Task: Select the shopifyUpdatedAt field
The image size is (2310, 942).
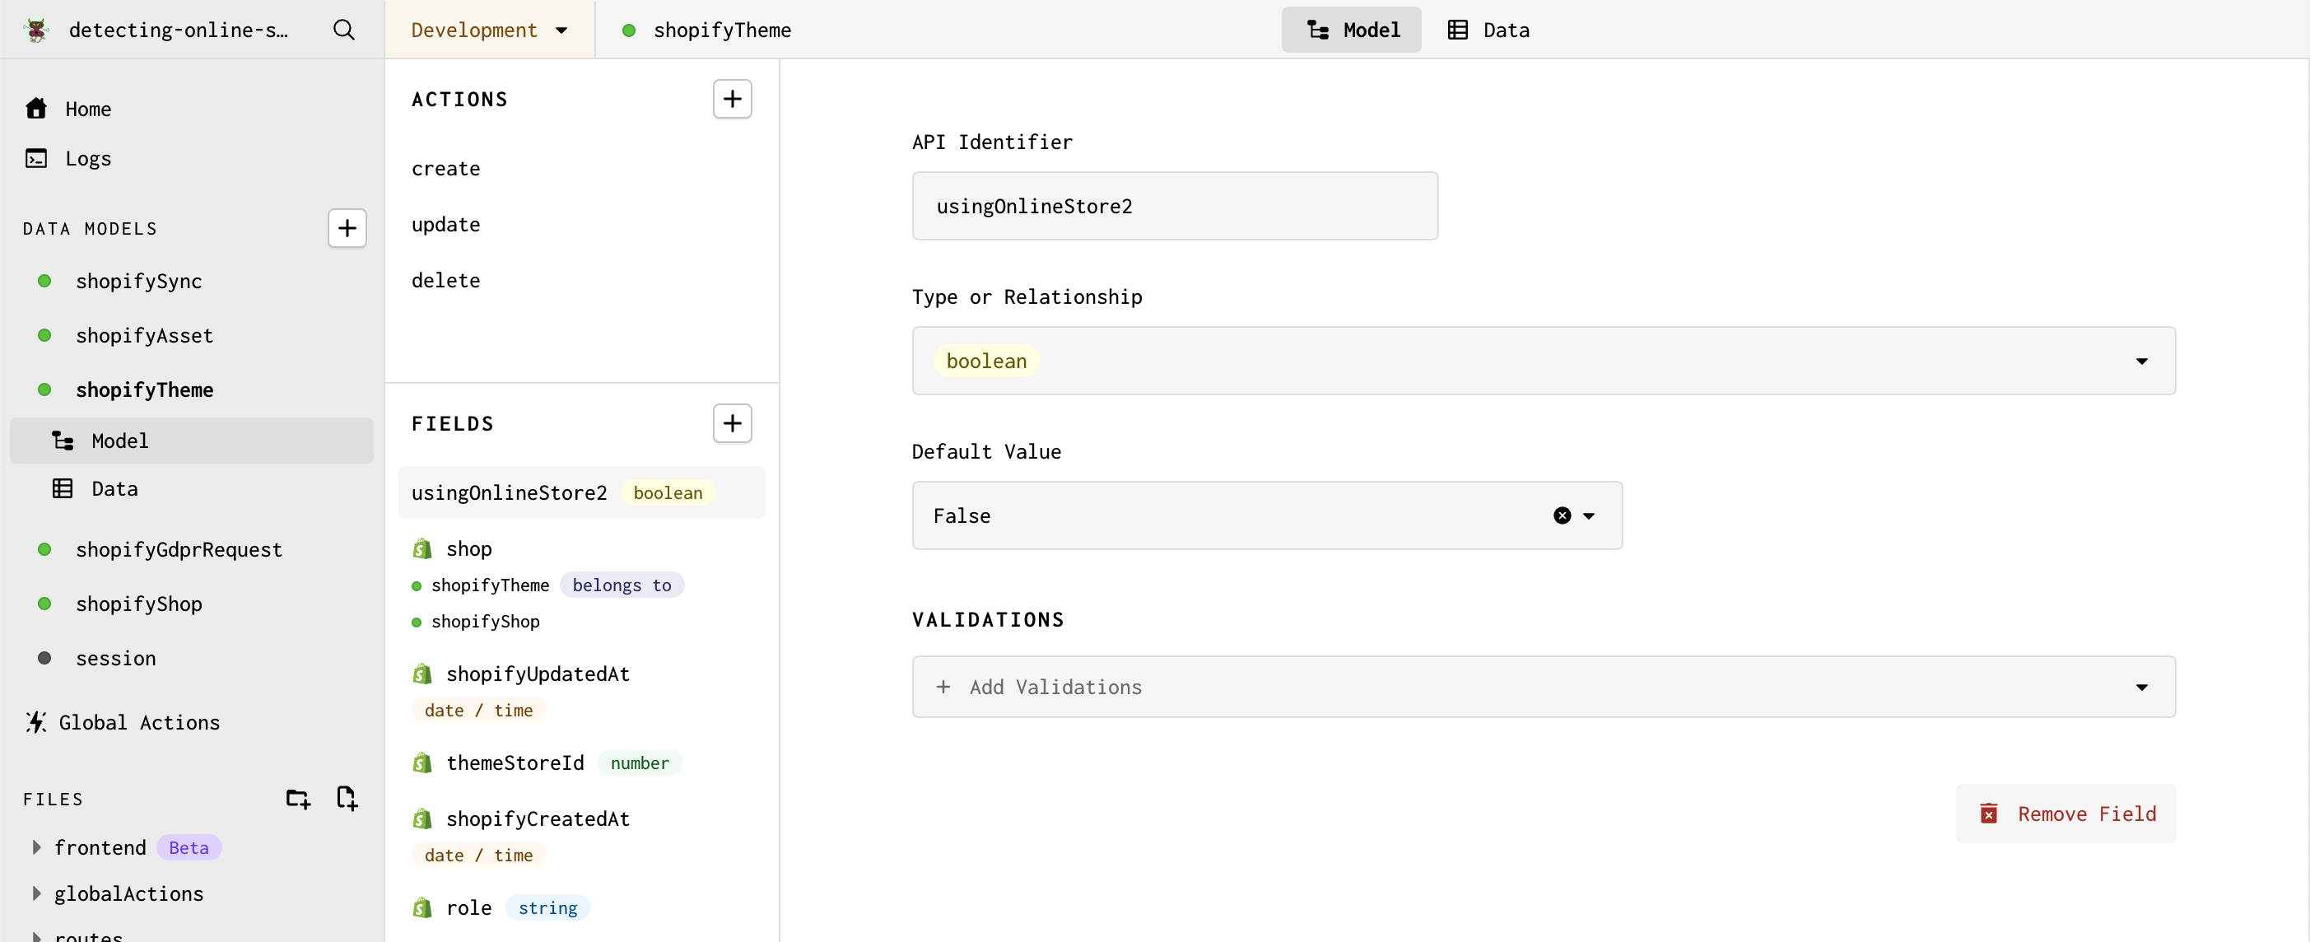Action: tap(538, 674)
